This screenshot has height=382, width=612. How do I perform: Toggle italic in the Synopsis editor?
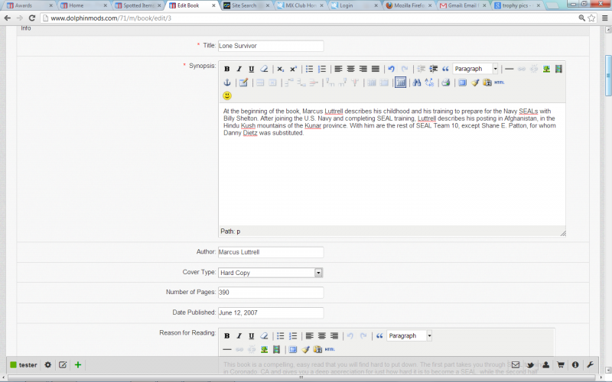coord(239,69)
